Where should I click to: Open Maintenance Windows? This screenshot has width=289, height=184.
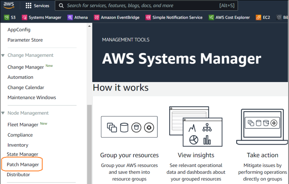(32, 98)
